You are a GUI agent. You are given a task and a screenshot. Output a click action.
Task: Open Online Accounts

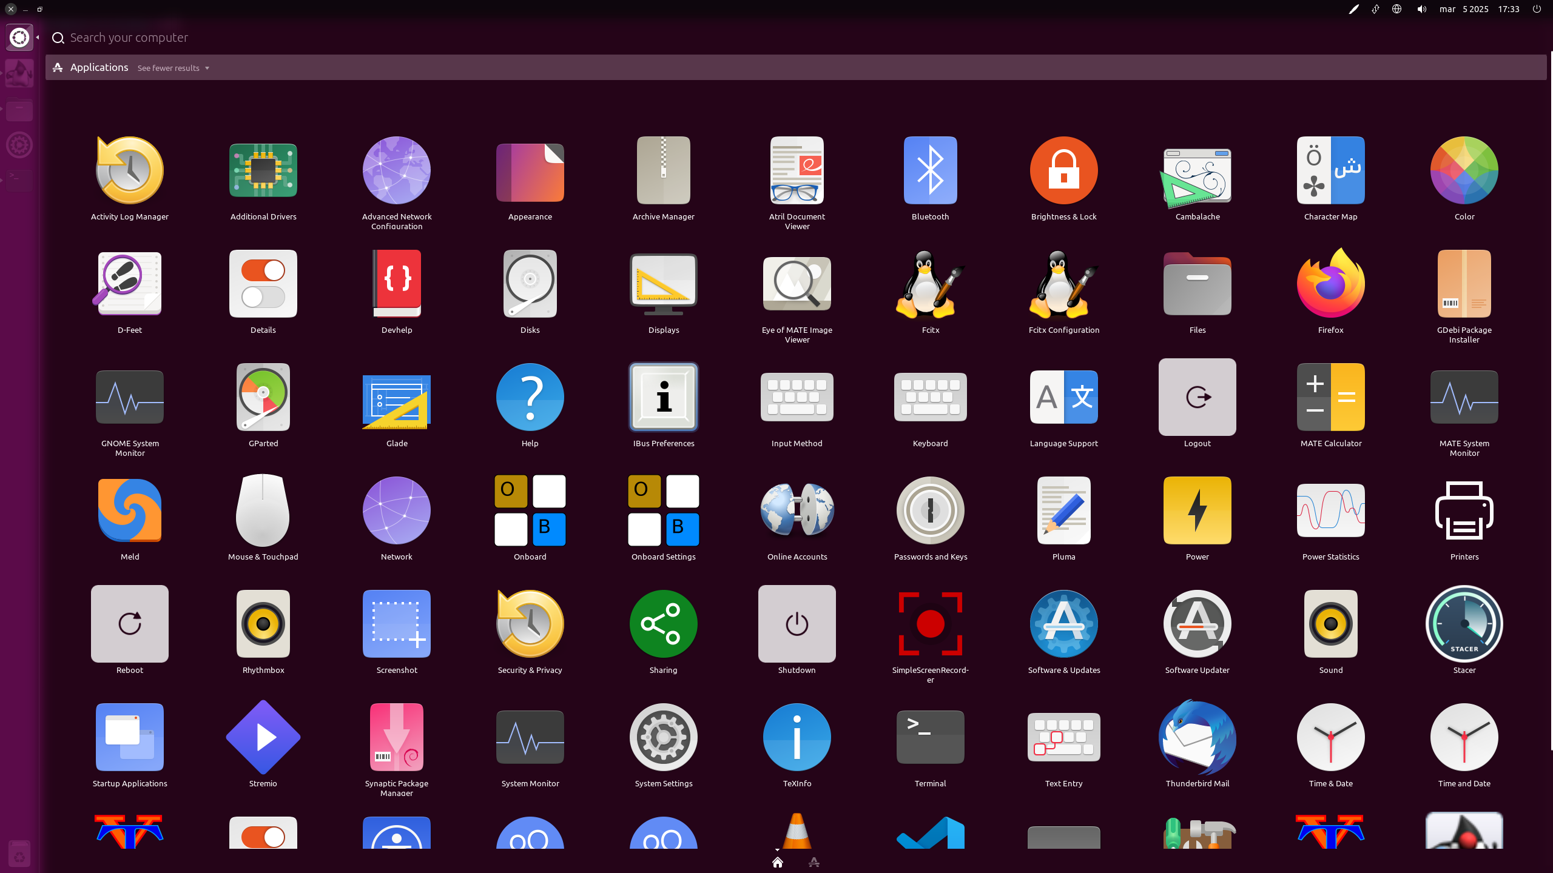pos(797,510)
